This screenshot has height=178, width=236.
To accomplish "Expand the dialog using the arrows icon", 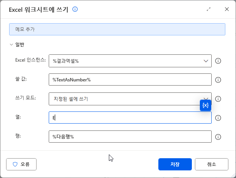I will pyautogui.click(x=209, y=10).
